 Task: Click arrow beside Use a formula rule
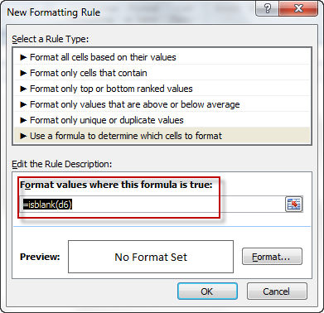click(23, 136)
